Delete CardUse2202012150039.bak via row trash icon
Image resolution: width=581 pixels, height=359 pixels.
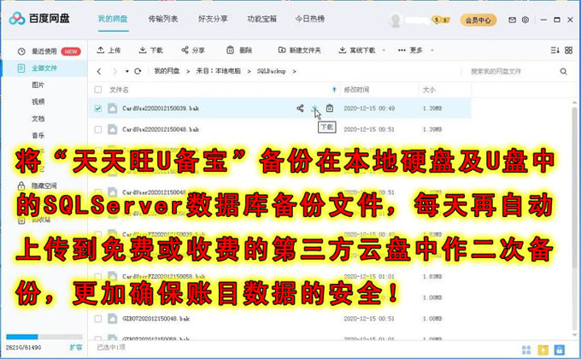click(330, 109)
